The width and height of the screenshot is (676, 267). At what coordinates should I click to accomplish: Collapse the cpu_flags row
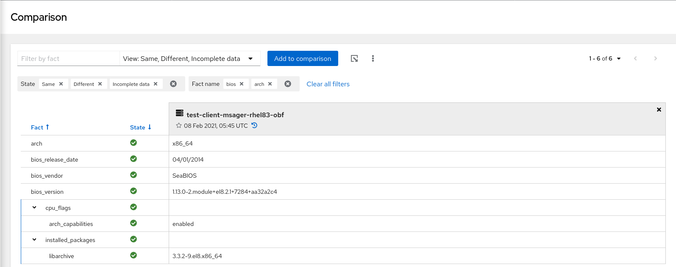[34, 208]
